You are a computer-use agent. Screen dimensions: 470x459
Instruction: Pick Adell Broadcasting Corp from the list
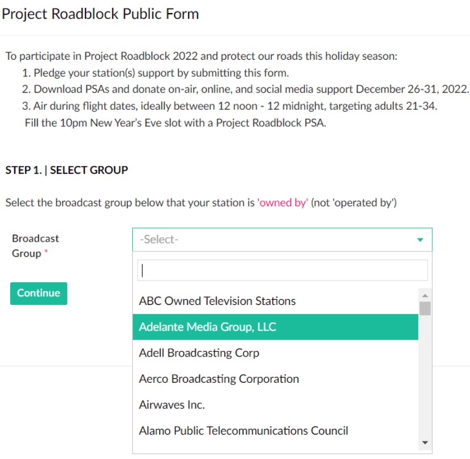199,353
